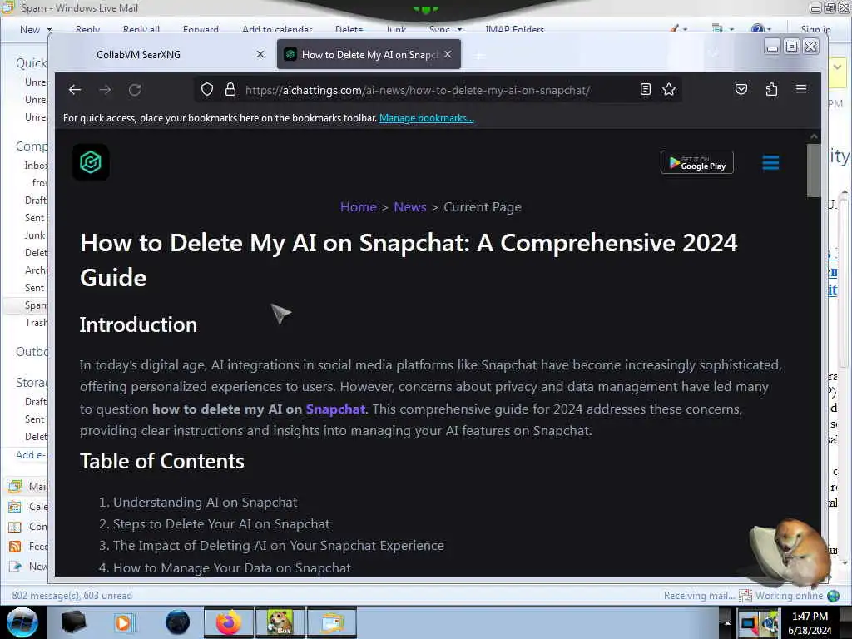Image resolution: width=852 pixels, height=639 pixels.
Task: Click Delete in Windows Live Mail toolbar
Action: pos(349,29)
